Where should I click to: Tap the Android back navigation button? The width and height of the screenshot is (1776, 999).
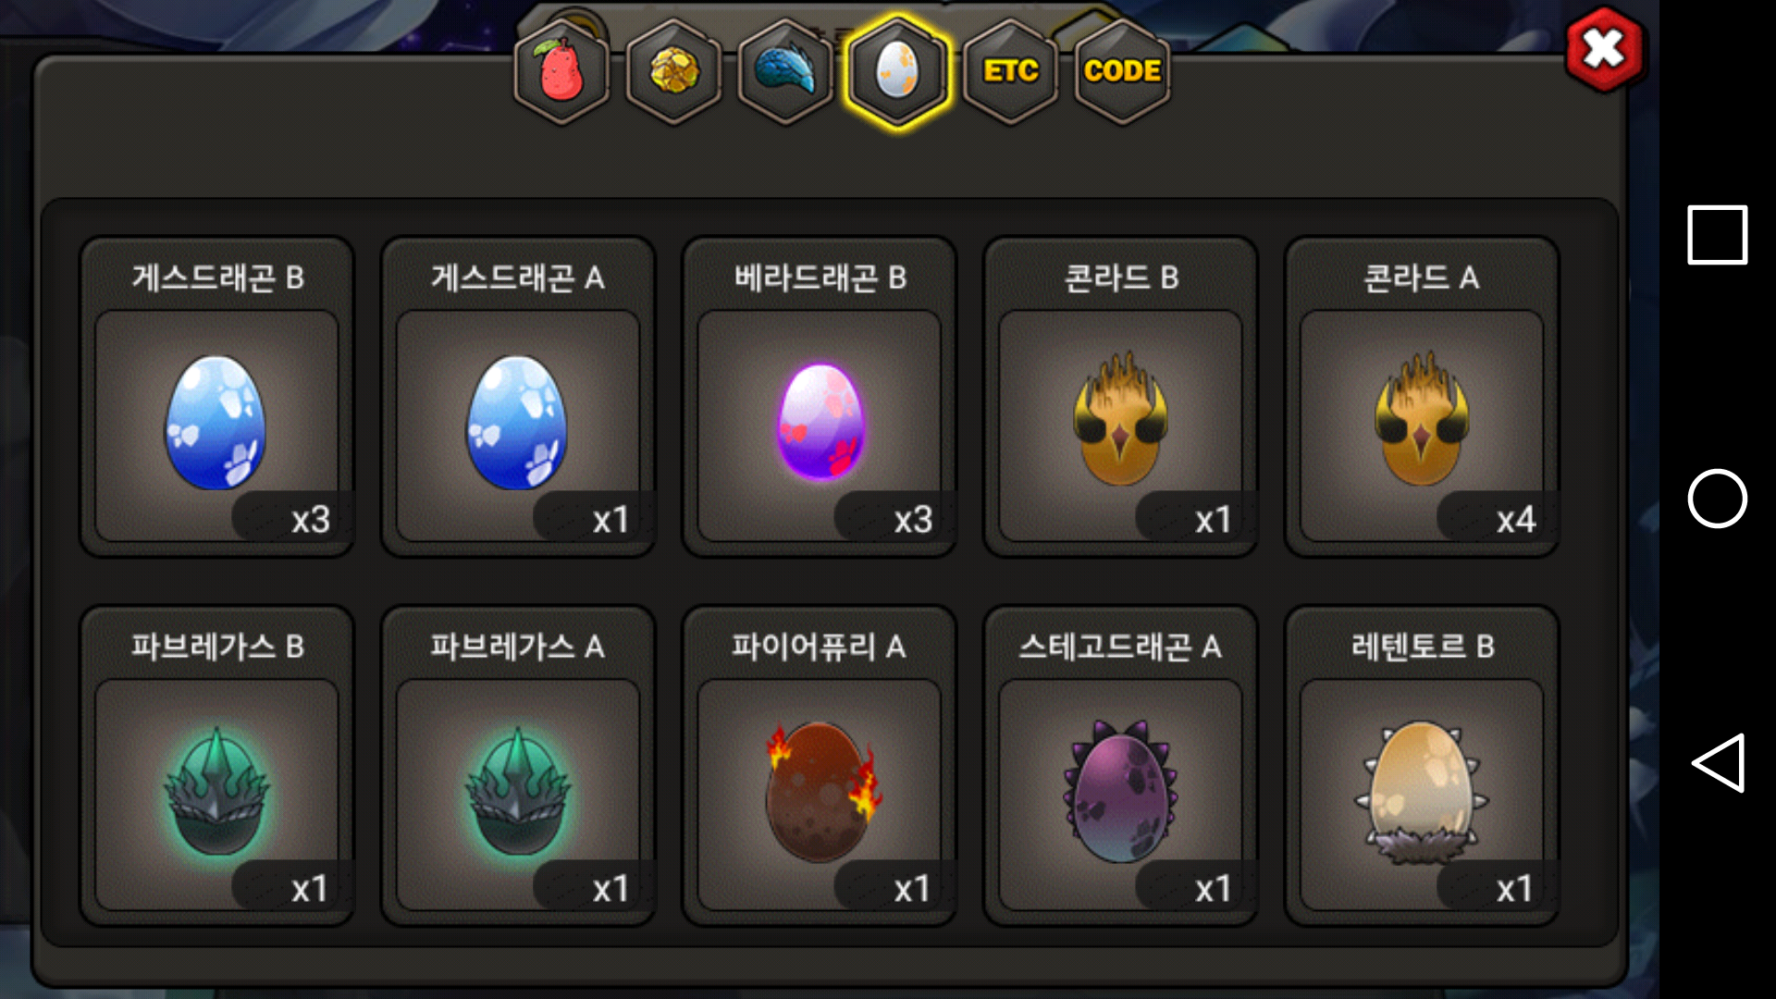[1718, 763]
